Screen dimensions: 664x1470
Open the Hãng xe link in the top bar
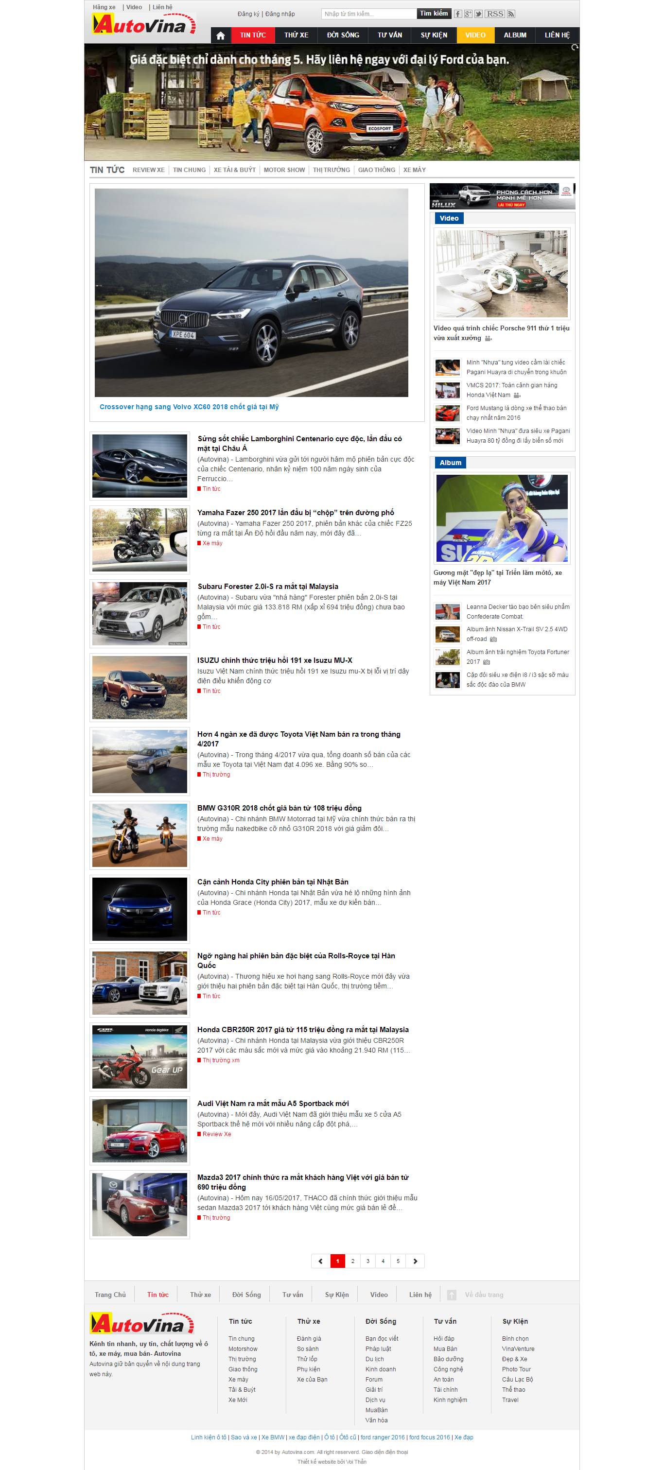click(104, 7)
